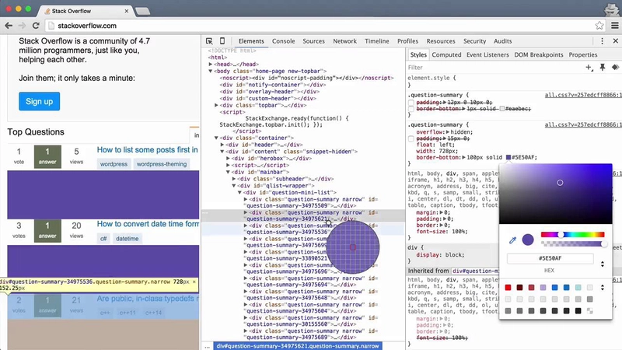The image size is (622, 350).
Task: Close the yellow element tooltip
Action: tap(194, 282)
